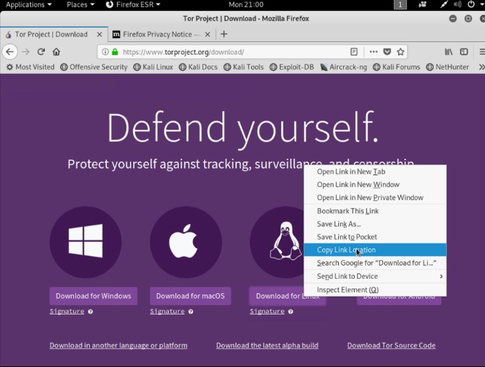Show more bookmarks chevron
Image resolution: width=485 pixels, height=367 pixels.
tap(481, 67)
